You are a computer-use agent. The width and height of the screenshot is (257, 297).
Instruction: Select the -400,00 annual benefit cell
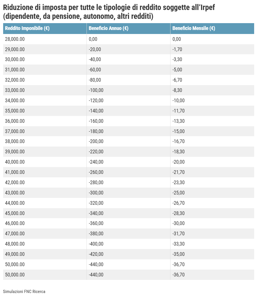[x=96, y=244]
